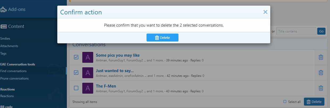
Task: Open "The F-Men" conversation title link
Action: (106, 86)
